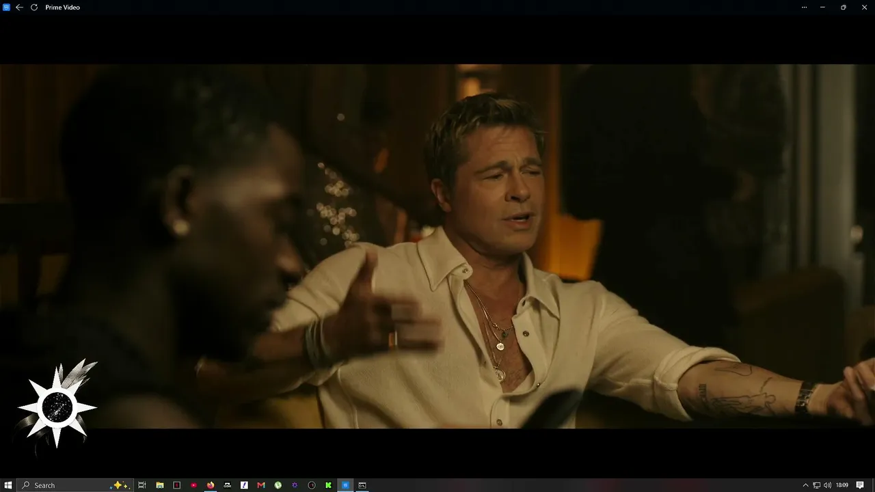
Task: Expand the hidden system tray icons
Action: click(x=805, y=485)
